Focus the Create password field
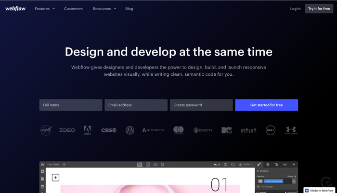This screenshot has width=337, height=193. [201, 105]
